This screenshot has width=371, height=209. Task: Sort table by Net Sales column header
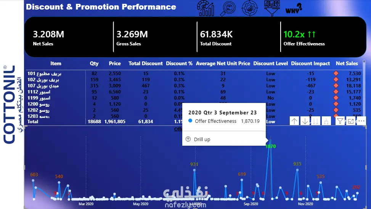347,63
